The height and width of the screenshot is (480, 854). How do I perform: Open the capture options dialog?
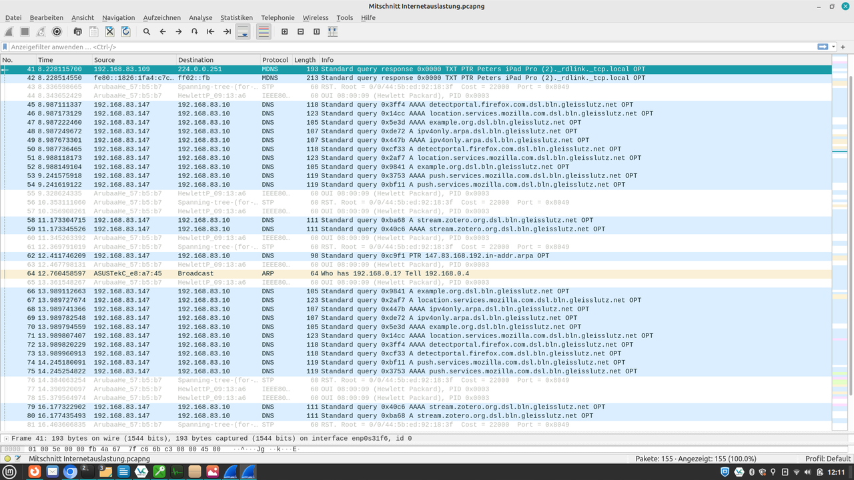pyautogui.click(x=57, y=31)
